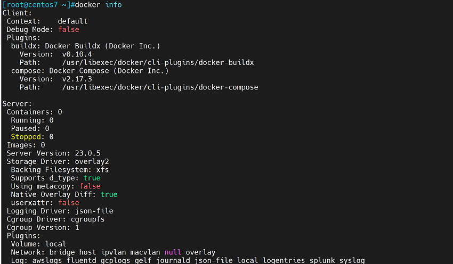
Task: Click the docker-buildx plugin path
Action: [x=158, y=62]
